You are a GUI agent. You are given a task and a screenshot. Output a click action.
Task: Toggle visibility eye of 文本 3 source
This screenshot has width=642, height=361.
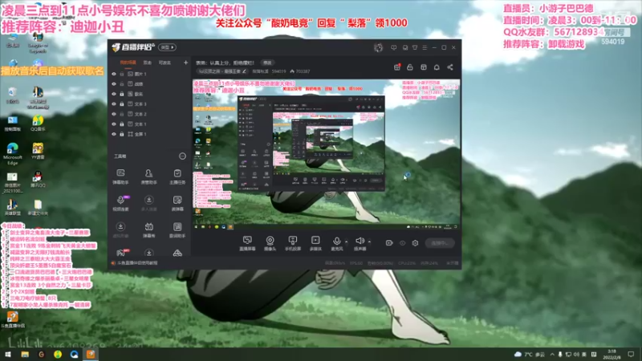(114, 104)
